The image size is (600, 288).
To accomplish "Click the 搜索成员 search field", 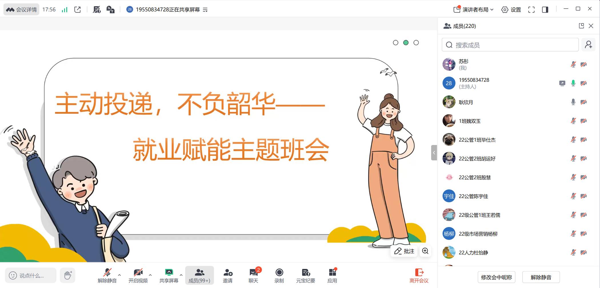I will click(x=510, y=45).
